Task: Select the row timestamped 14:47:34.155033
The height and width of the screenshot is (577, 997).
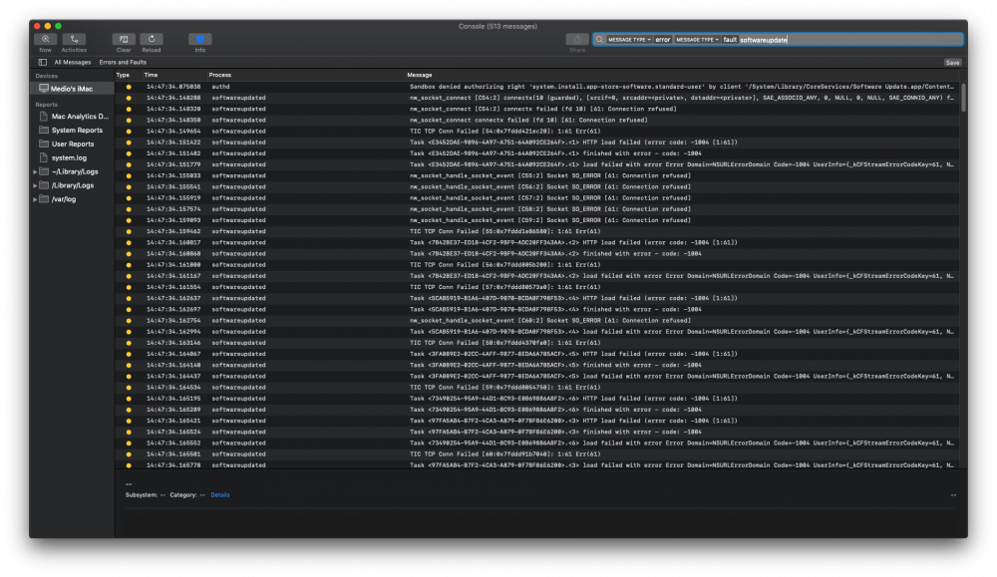Action: pos(537,176)
